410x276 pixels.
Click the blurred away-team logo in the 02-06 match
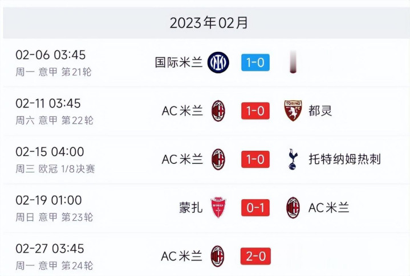[x=293, y=62]
